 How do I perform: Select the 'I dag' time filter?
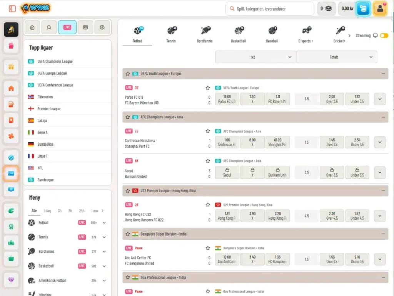[x=47, y=211]
